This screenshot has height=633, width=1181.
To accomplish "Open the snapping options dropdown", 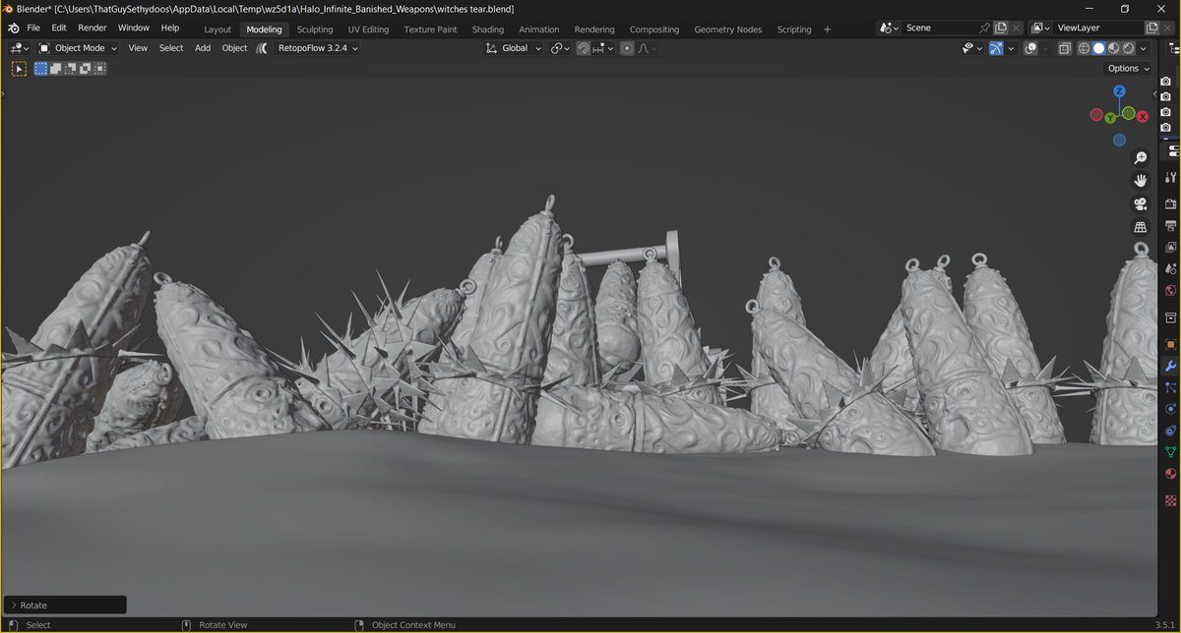I will pyautogui.click(x=602, y=48).
